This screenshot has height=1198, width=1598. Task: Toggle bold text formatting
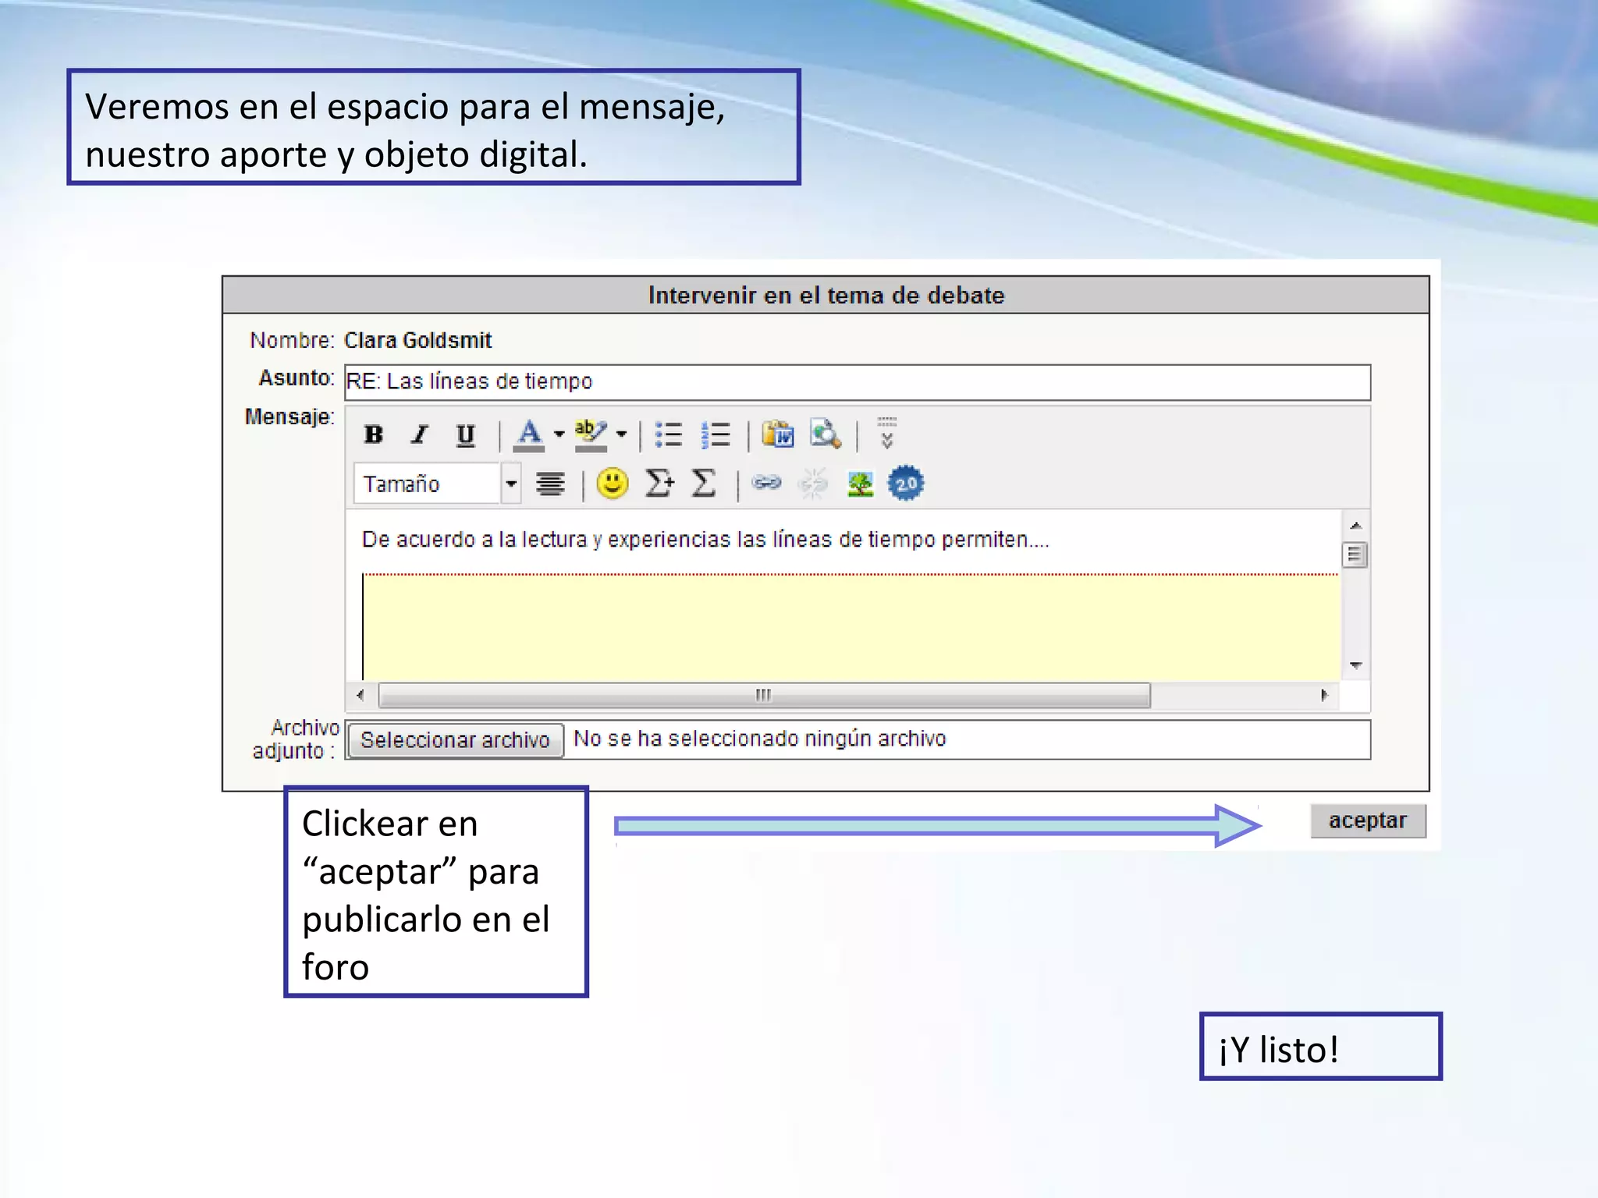click(374, 434)
